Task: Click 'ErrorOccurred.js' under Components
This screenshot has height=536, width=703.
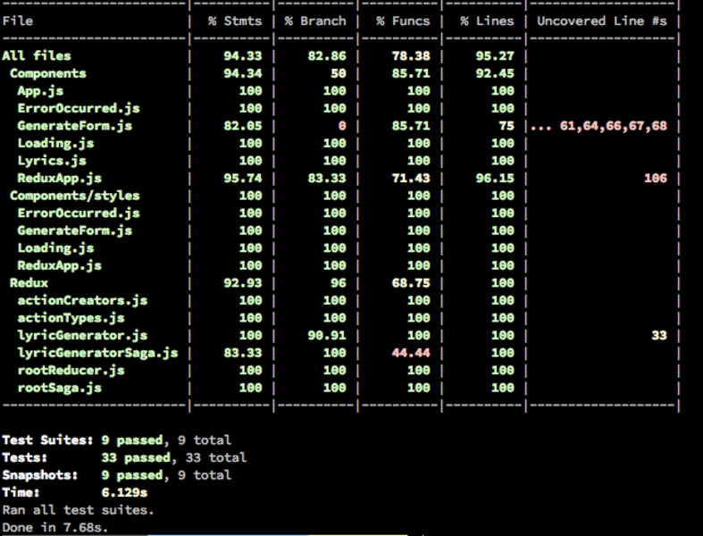Action: (79, 108)
